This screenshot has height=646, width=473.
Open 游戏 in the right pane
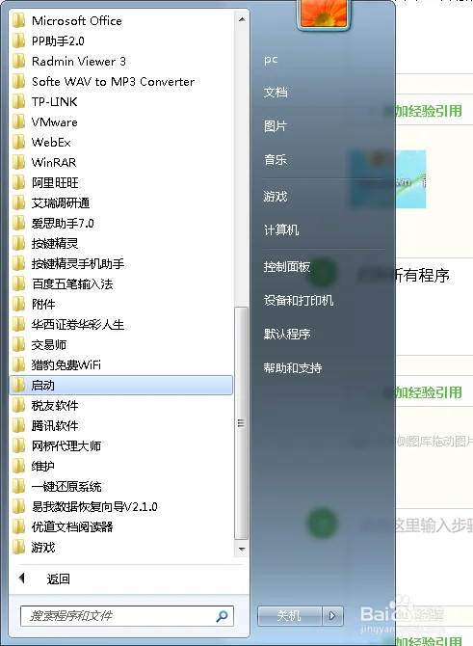[276, 197]
